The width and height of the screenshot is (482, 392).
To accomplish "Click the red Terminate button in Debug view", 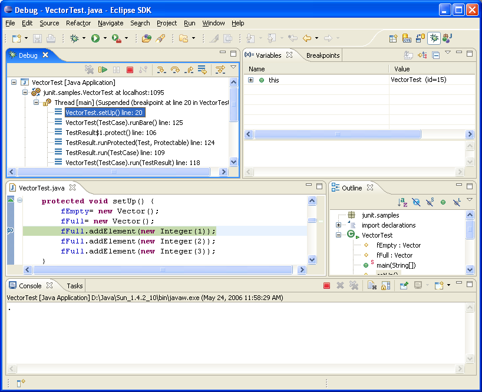I will [130, 70].
